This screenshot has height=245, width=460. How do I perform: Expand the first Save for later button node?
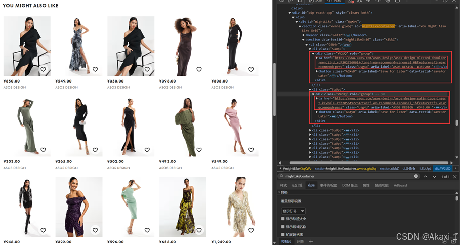point(317,71)
